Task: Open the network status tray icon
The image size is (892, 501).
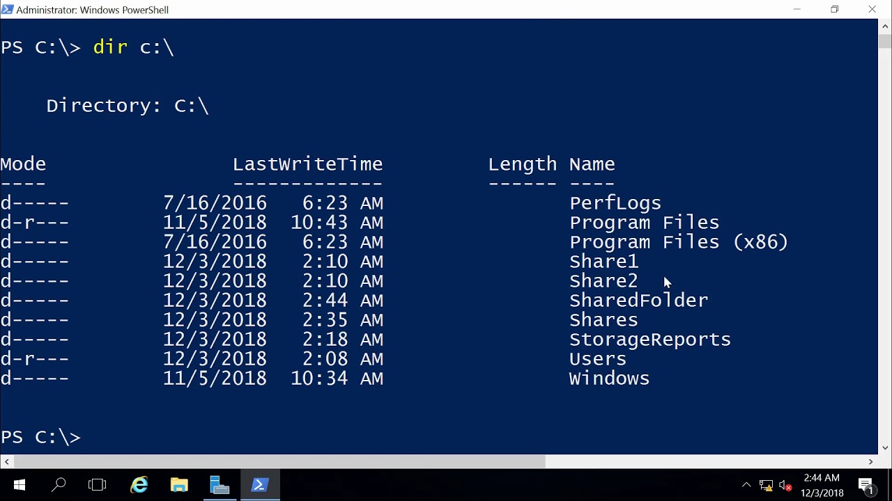Action: click(x=766, y=485)
